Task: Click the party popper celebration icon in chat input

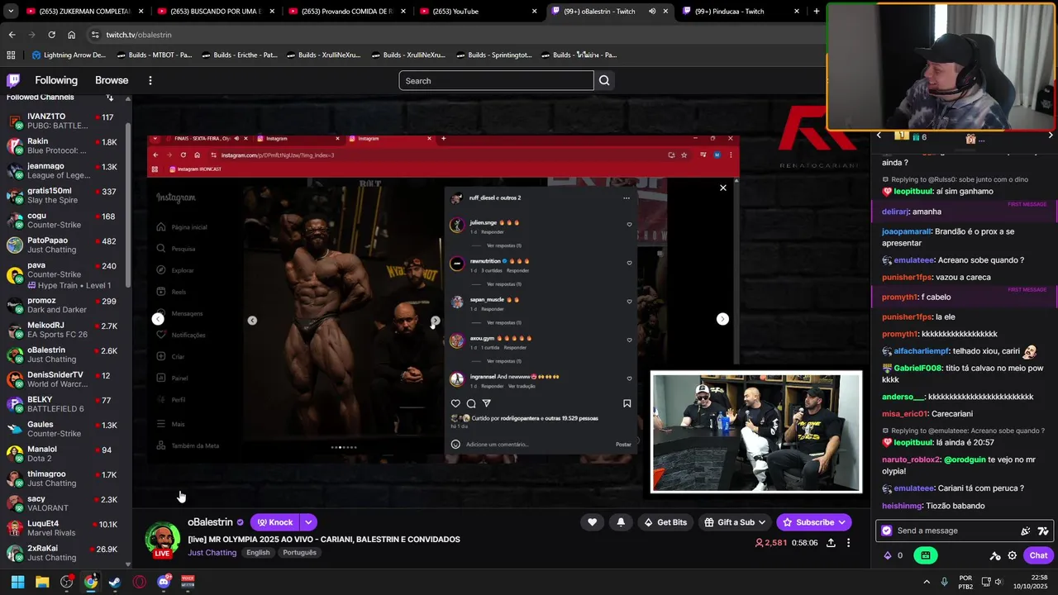Action: tap(1026, 531)
